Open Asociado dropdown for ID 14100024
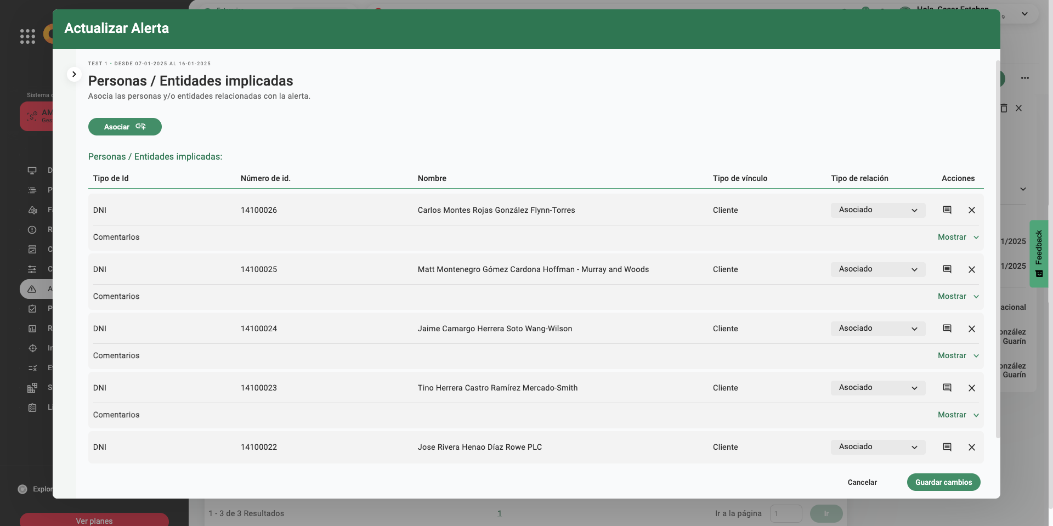1053x526 pixels. click(877, 329)
